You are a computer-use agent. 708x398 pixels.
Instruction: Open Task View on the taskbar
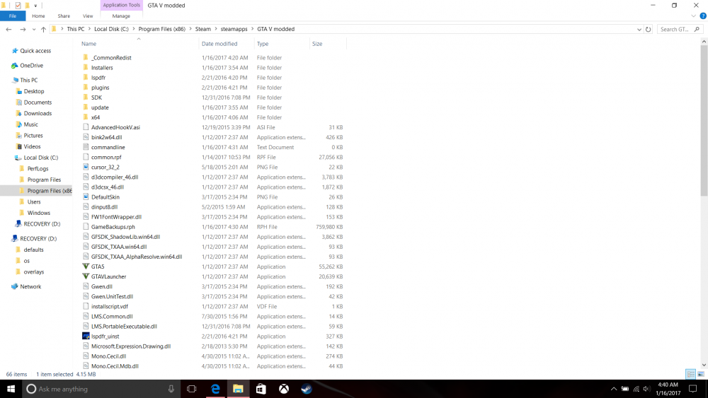(192, 389)
